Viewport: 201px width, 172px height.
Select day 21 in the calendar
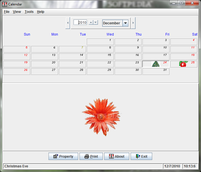[x=72, y=64]
